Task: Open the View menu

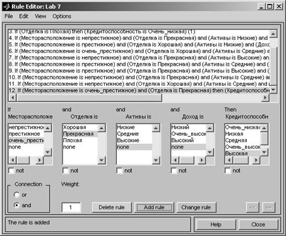Action: 40,16
